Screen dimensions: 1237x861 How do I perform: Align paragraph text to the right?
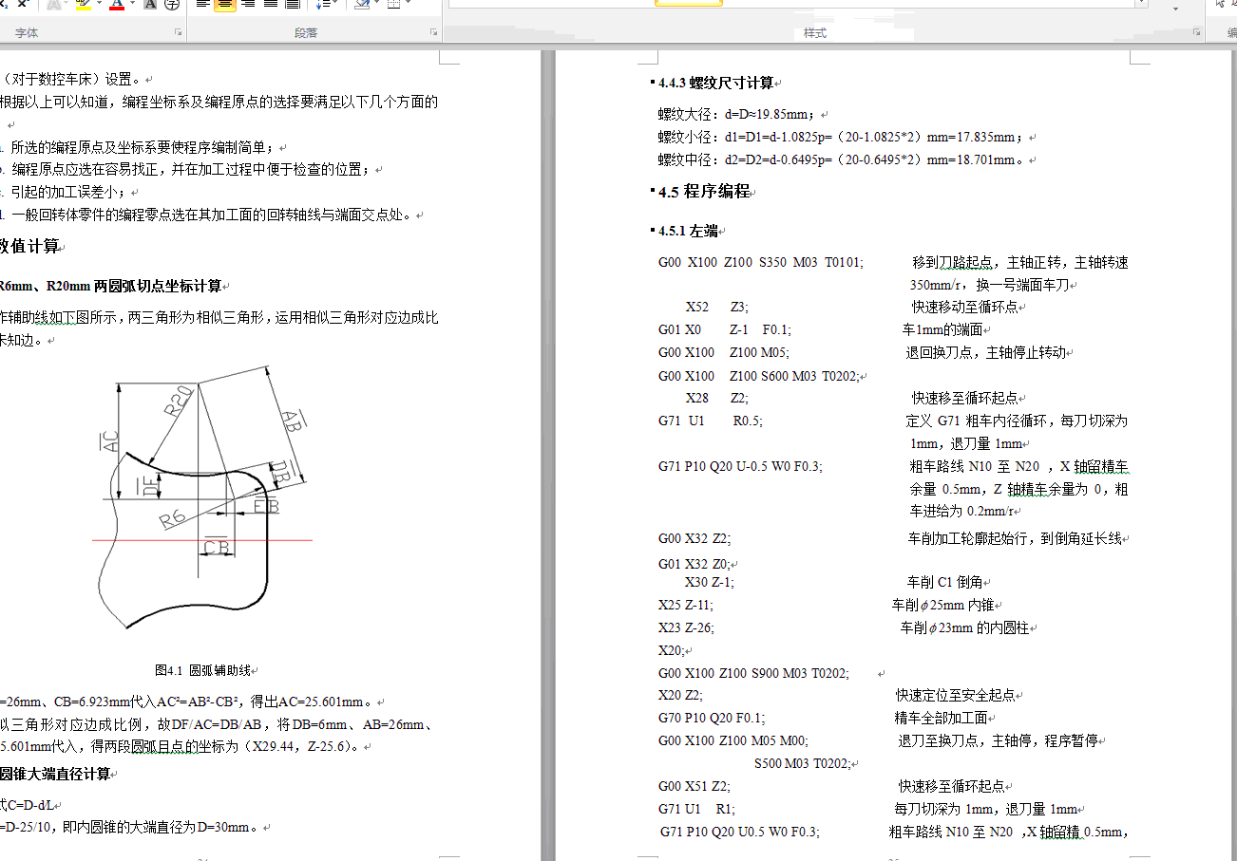[248, 5]
